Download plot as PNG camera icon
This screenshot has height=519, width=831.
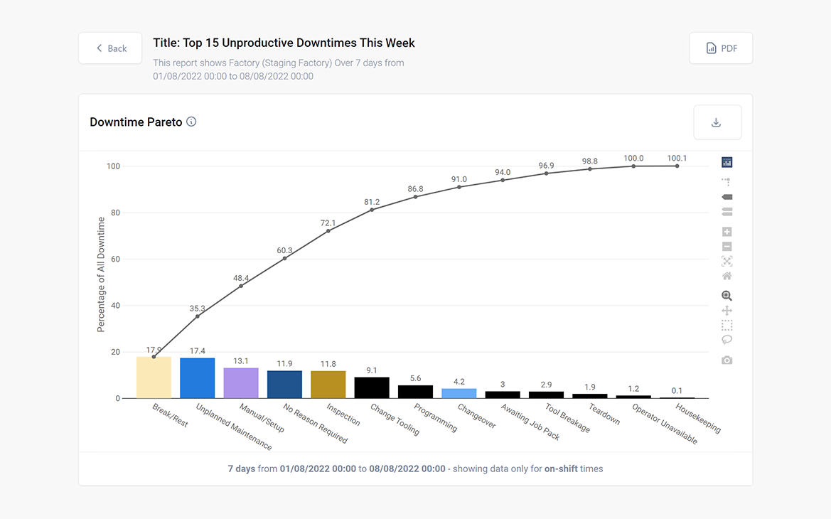pos(727,360)
